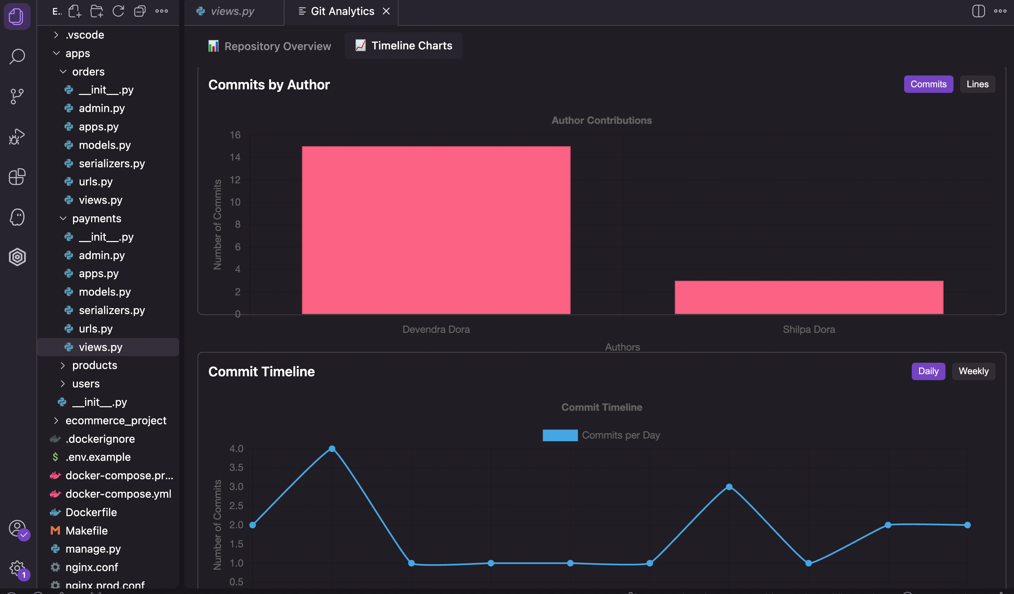
Task: Open Source Control view icon
Action: (x=17, y=96)
